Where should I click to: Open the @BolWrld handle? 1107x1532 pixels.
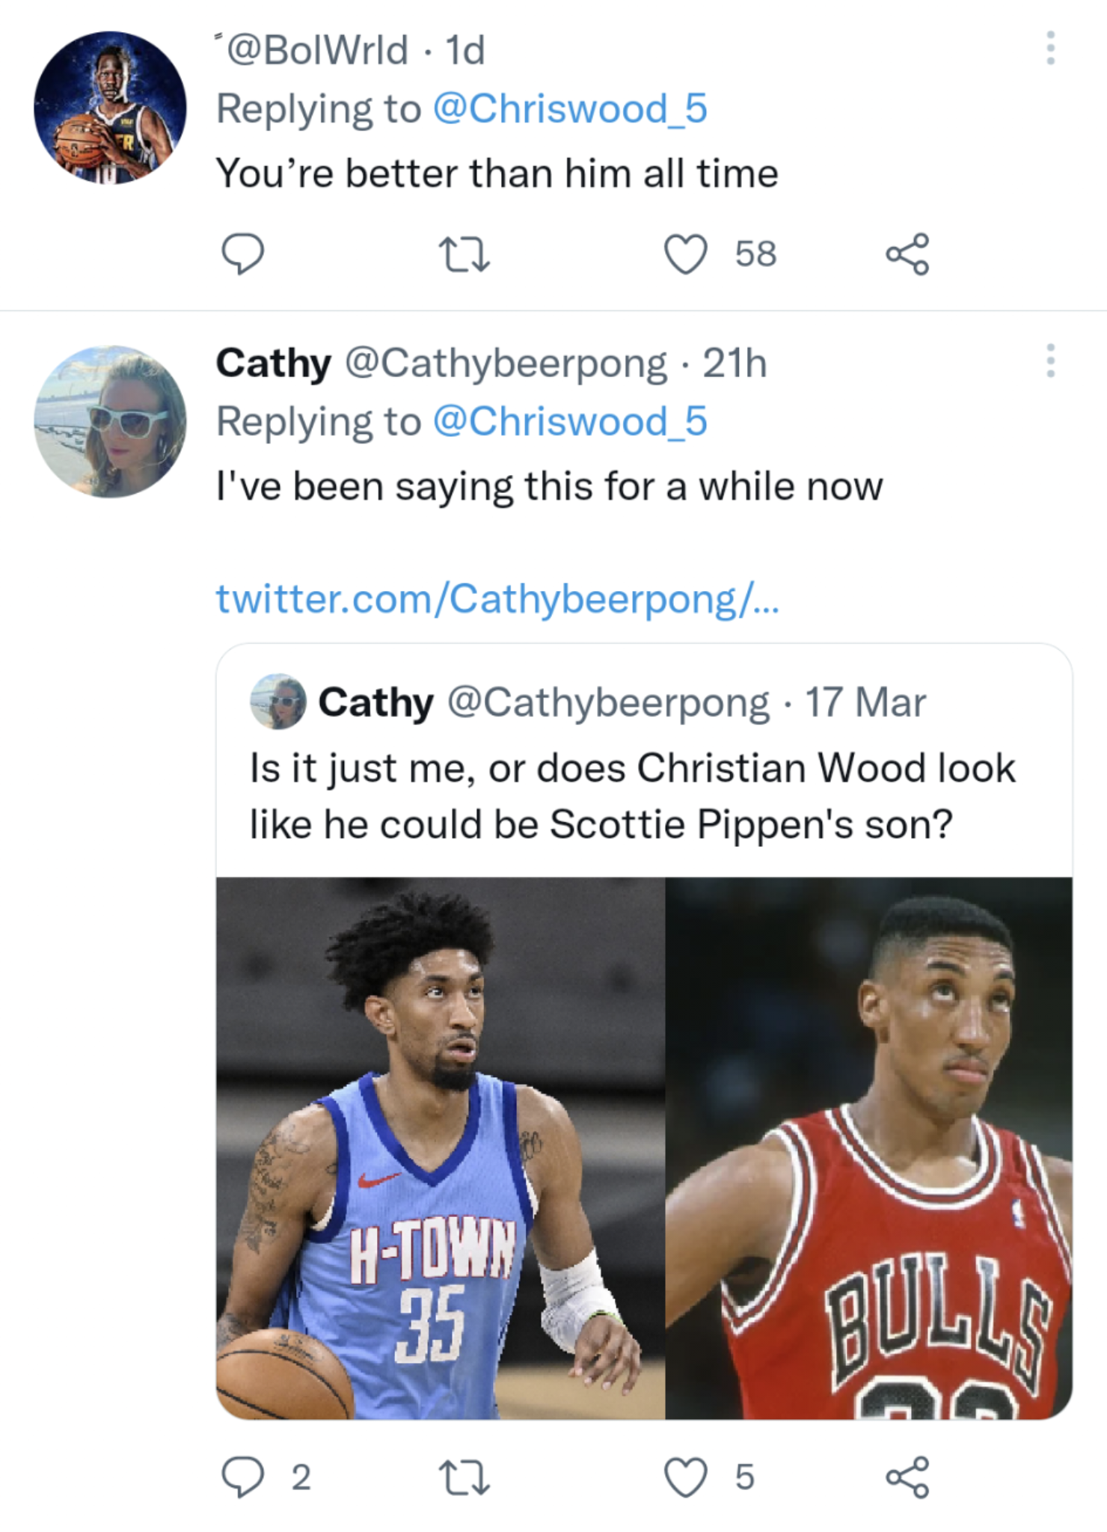coord(317,51)
